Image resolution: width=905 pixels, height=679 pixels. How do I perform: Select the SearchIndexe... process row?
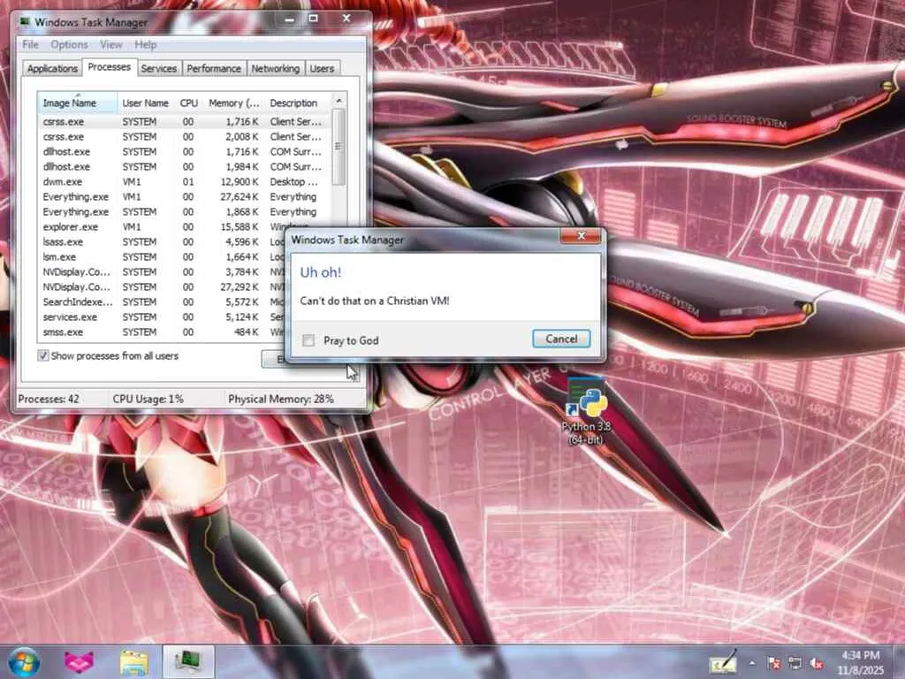pos(162,302)
